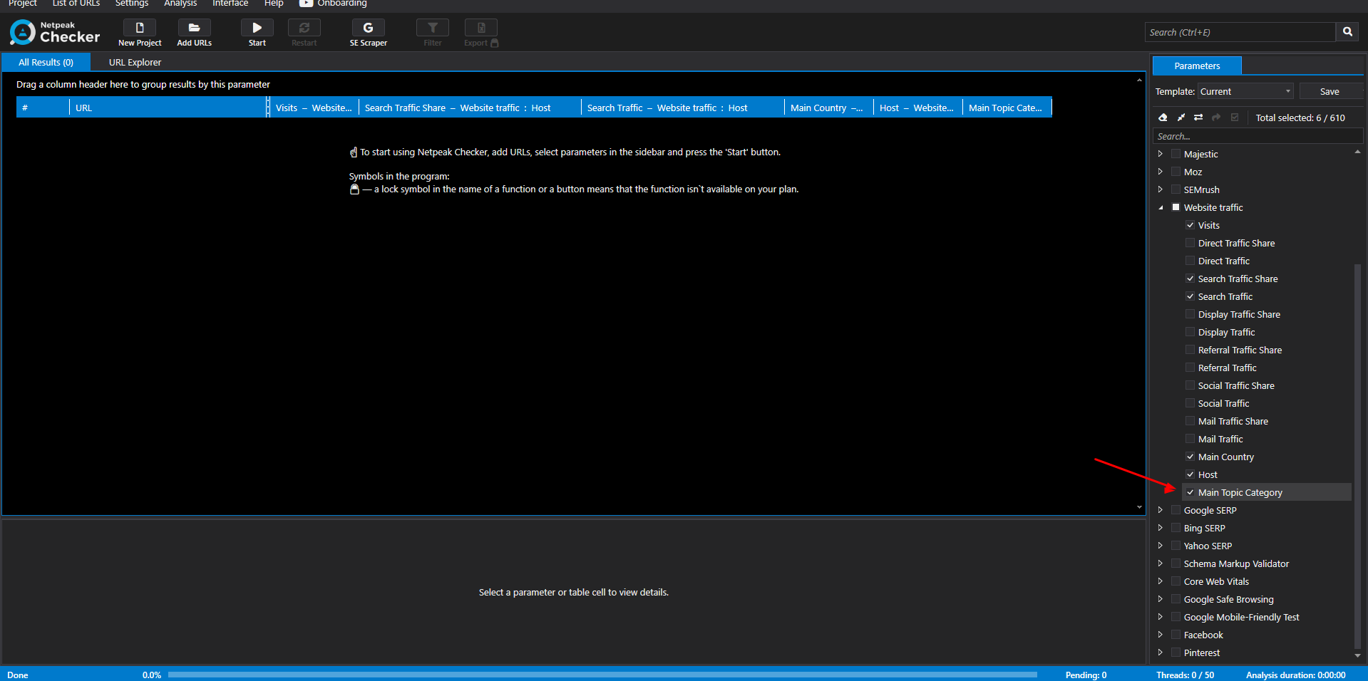Switch to the URL Explorer tab
This screenshot has height=681, width=1368.
tap(135, 62)
